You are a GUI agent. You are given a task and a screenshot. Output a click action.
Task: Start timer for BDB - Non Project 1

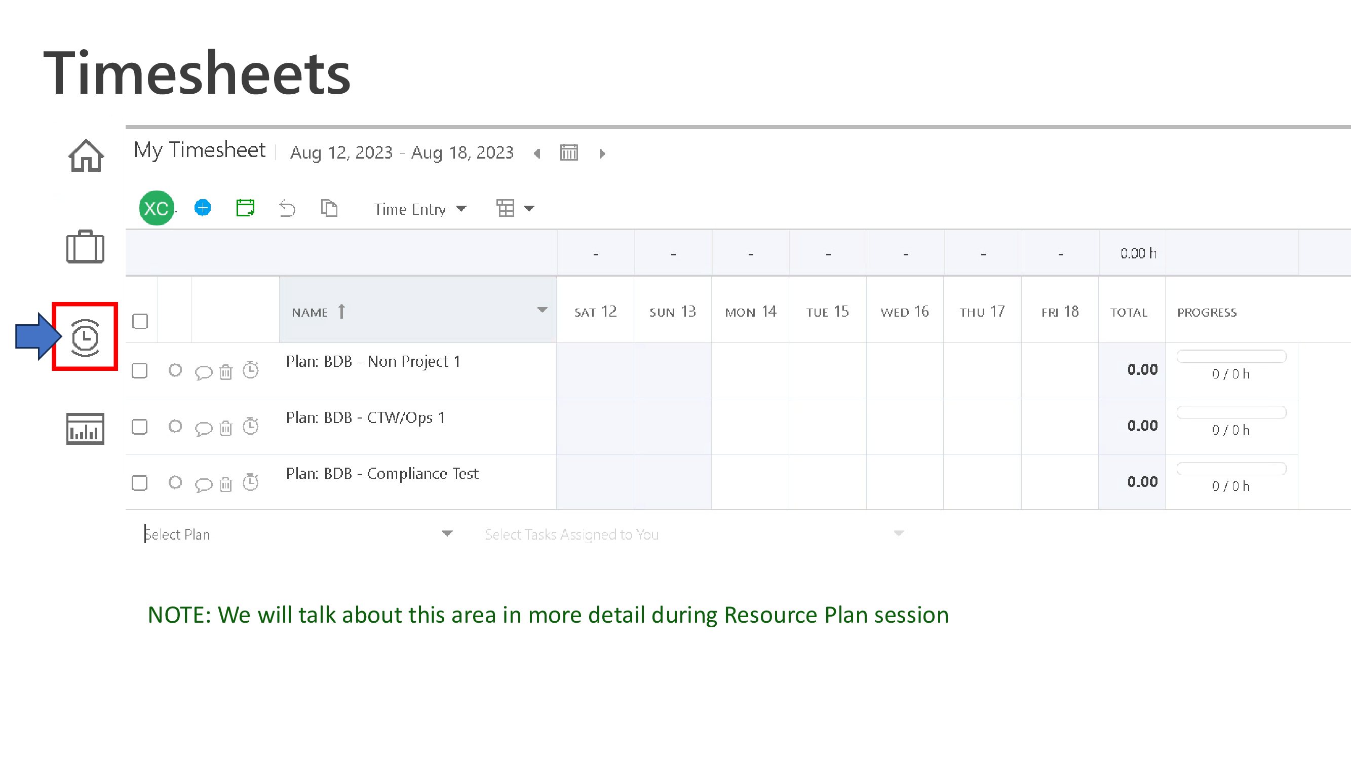[x=251, y=370]
